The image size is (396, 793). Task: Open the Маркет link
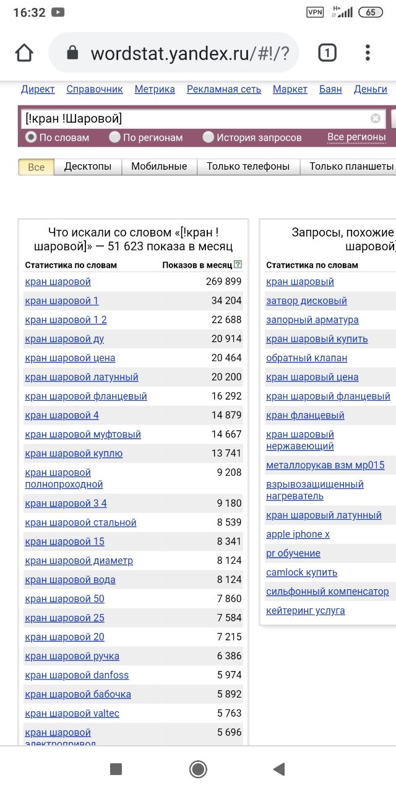tap(290, 89)
